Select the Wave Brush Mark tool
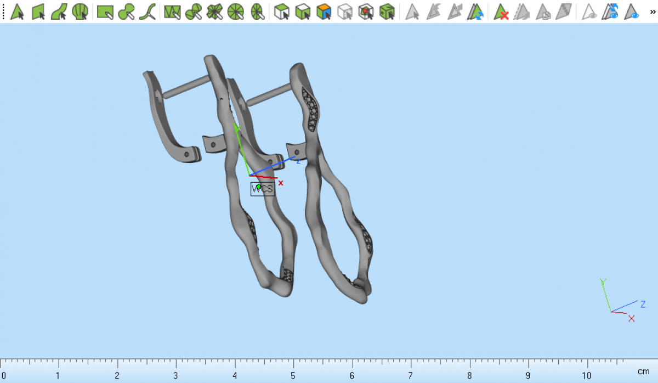Viewport: 658px width, 383px height. 148,12
